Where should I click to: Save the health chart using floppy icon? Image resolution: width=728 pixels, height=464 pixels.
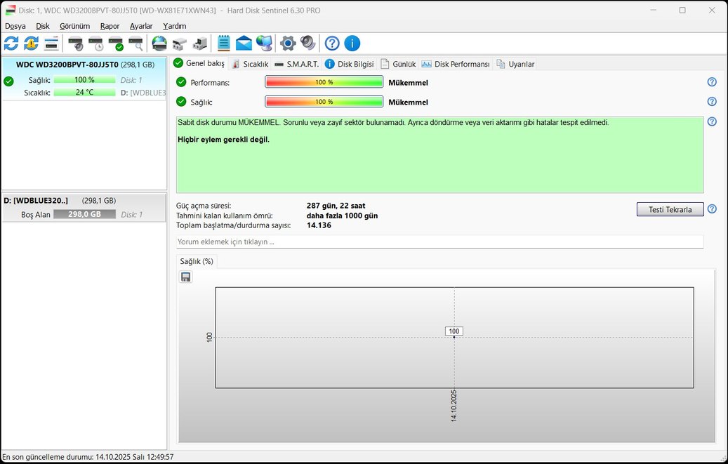185,277
